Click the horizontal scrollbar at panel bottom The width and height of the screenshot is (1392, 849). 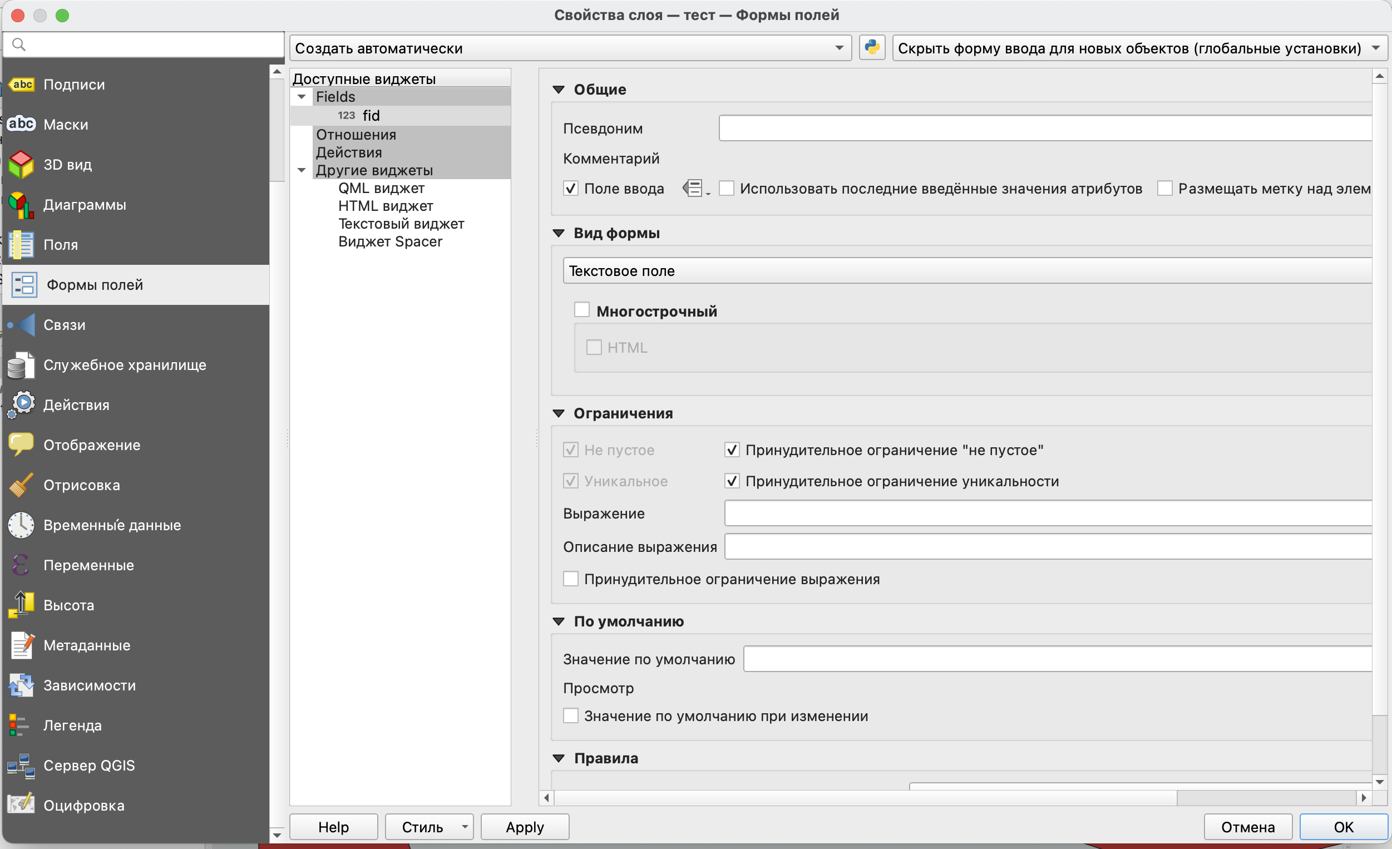coord(865,798)
